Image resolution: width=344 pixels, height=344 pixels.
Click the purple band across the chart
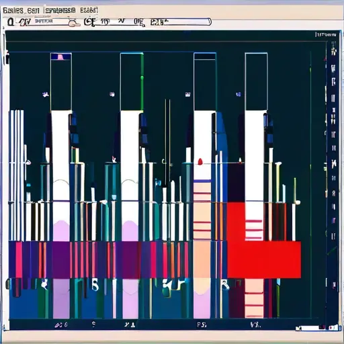pos(118,260)
